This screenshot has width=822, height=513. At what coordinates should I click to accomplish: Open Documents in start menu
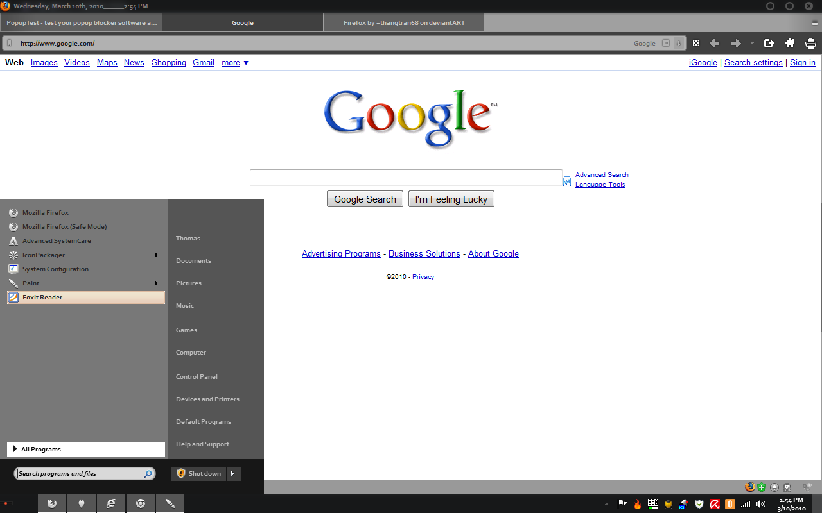193,260
